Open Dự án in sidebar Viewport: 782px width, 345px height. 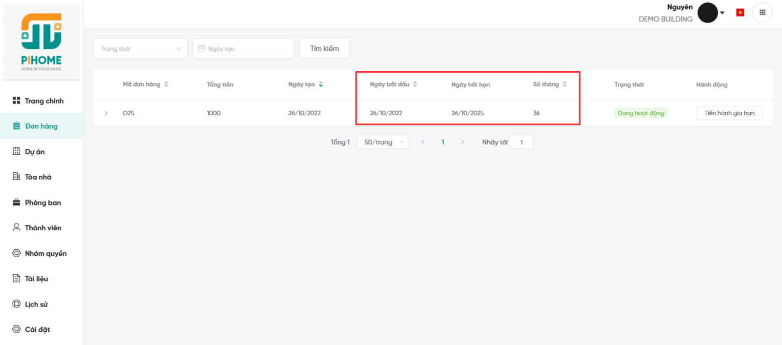click(x=35, y=152)
